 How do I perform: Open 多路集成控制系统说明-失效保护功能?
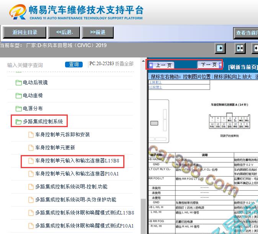pos(76,200)
